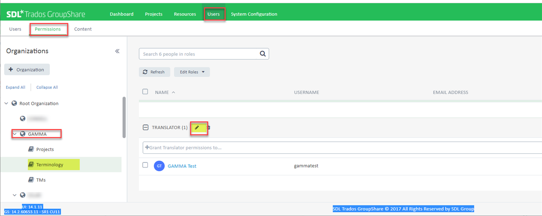Click the globe icon of the last blurred organization

click(x=23, y=195)
